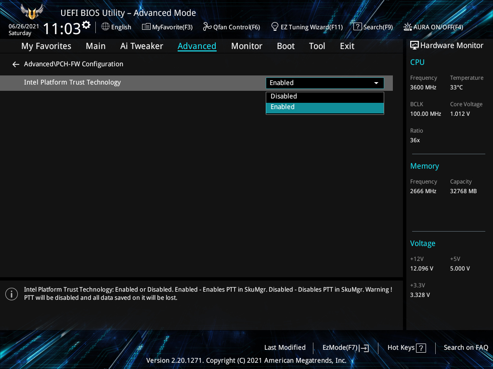Select Intel Platform Trust Technology row label
This screenshot has height=369, width=493.
72,83
